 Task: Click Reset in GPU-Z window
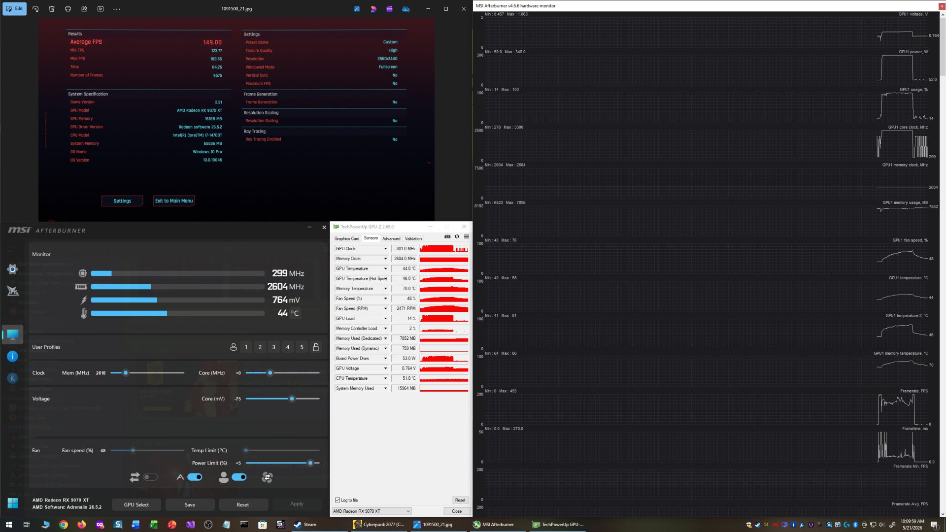460,500
